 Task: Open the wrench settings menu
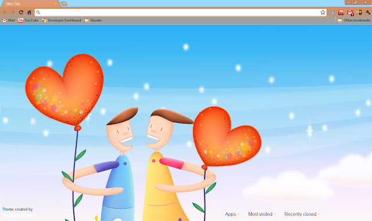pos(368,12)
